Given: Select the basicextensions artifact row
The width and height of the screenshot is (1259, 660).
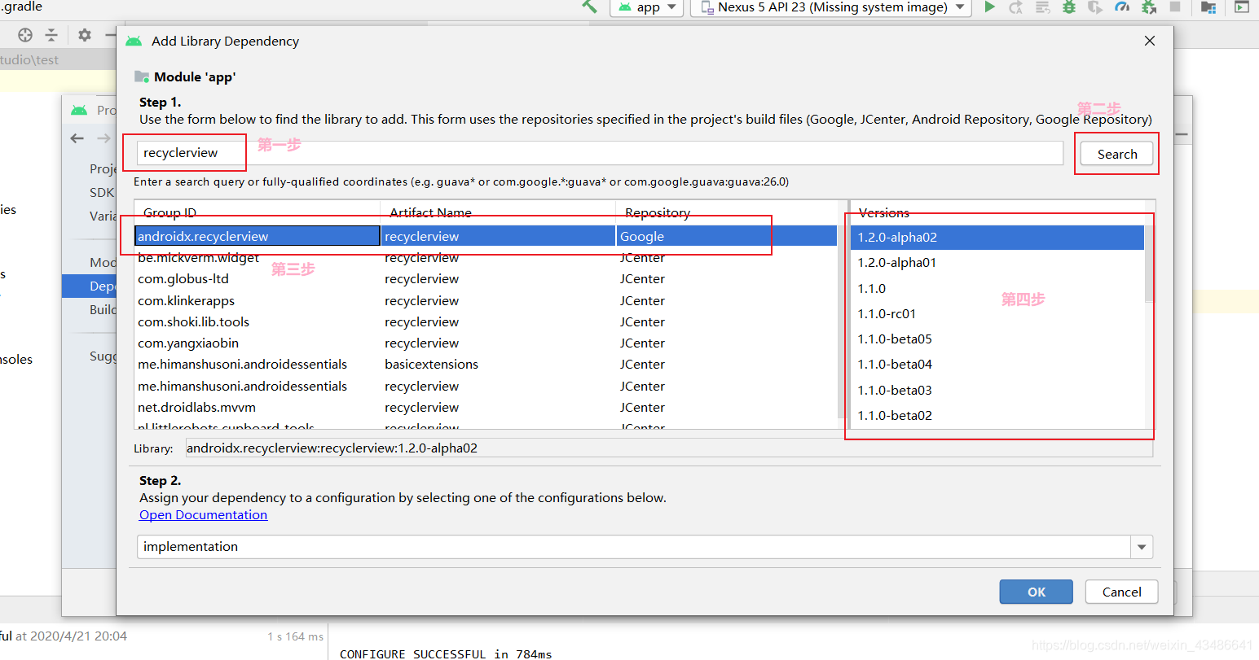Looking at the screenshot, I should 486,365.
